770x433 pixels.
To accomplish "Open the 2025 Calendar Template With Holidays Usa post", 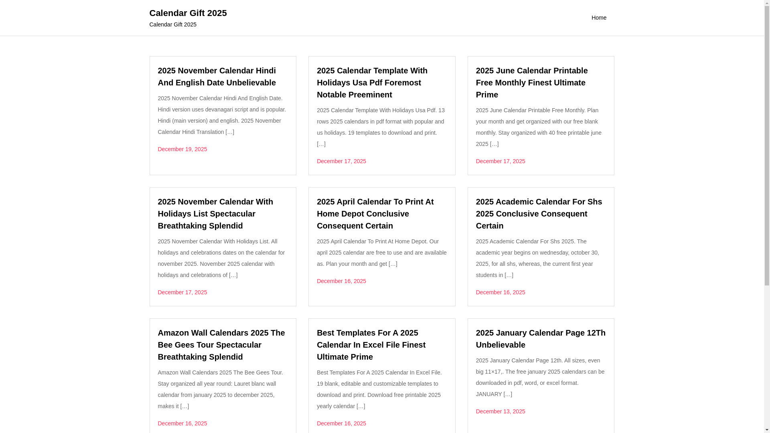I will coord(372,83).
